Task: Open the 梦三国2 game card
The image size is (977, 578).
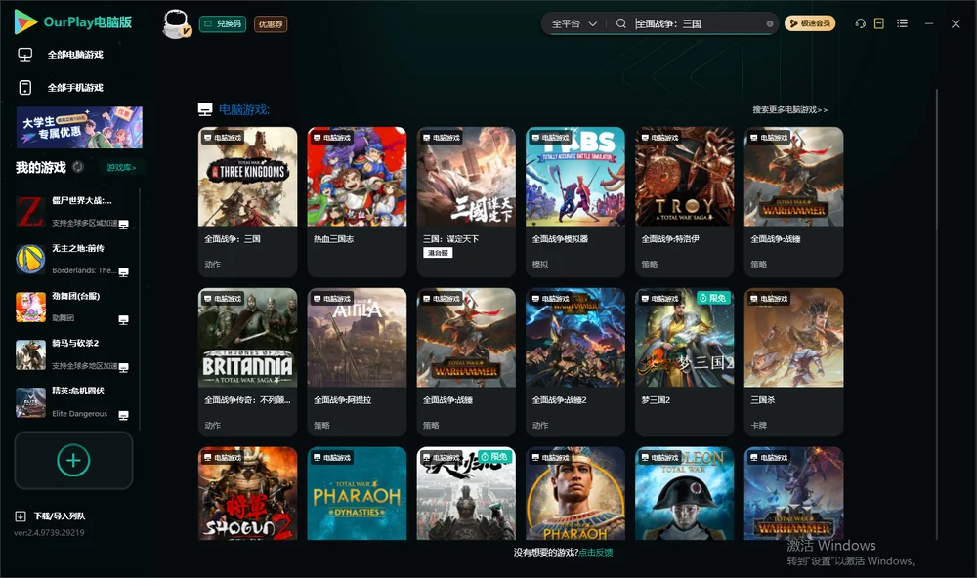Action: pos(684,362)
